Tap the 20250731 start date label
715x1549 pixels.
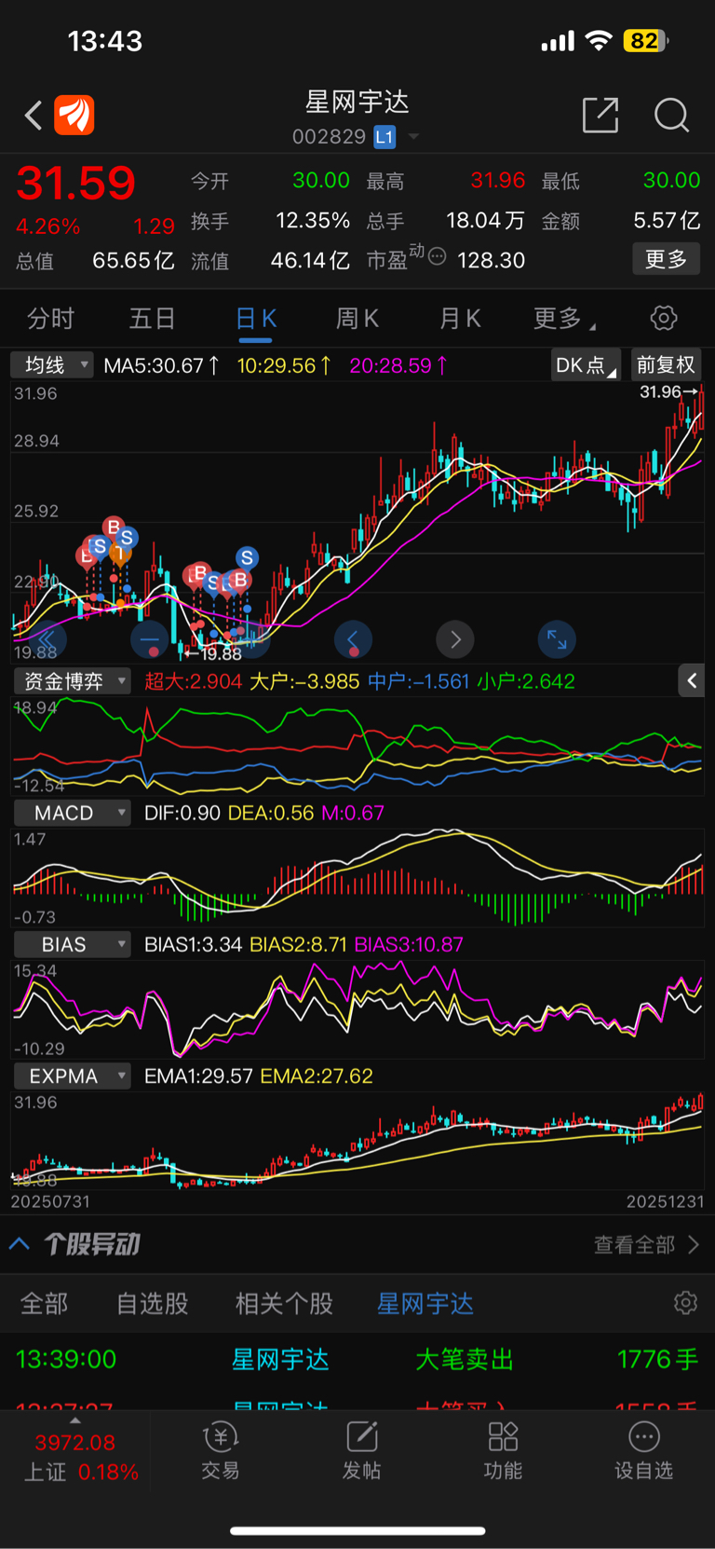[50, 1201]
